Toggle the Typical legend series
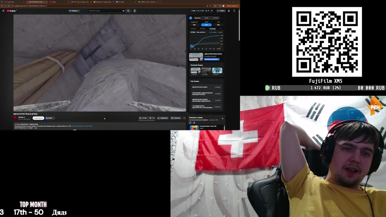Image resolution: width=386 pixels, height=217 pixels. [x=220, y=32]
